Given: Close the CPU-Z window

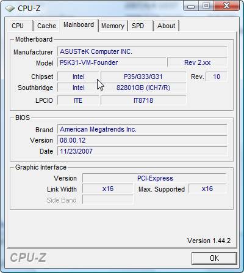Looking at the screenshot, I should (226, 6).
